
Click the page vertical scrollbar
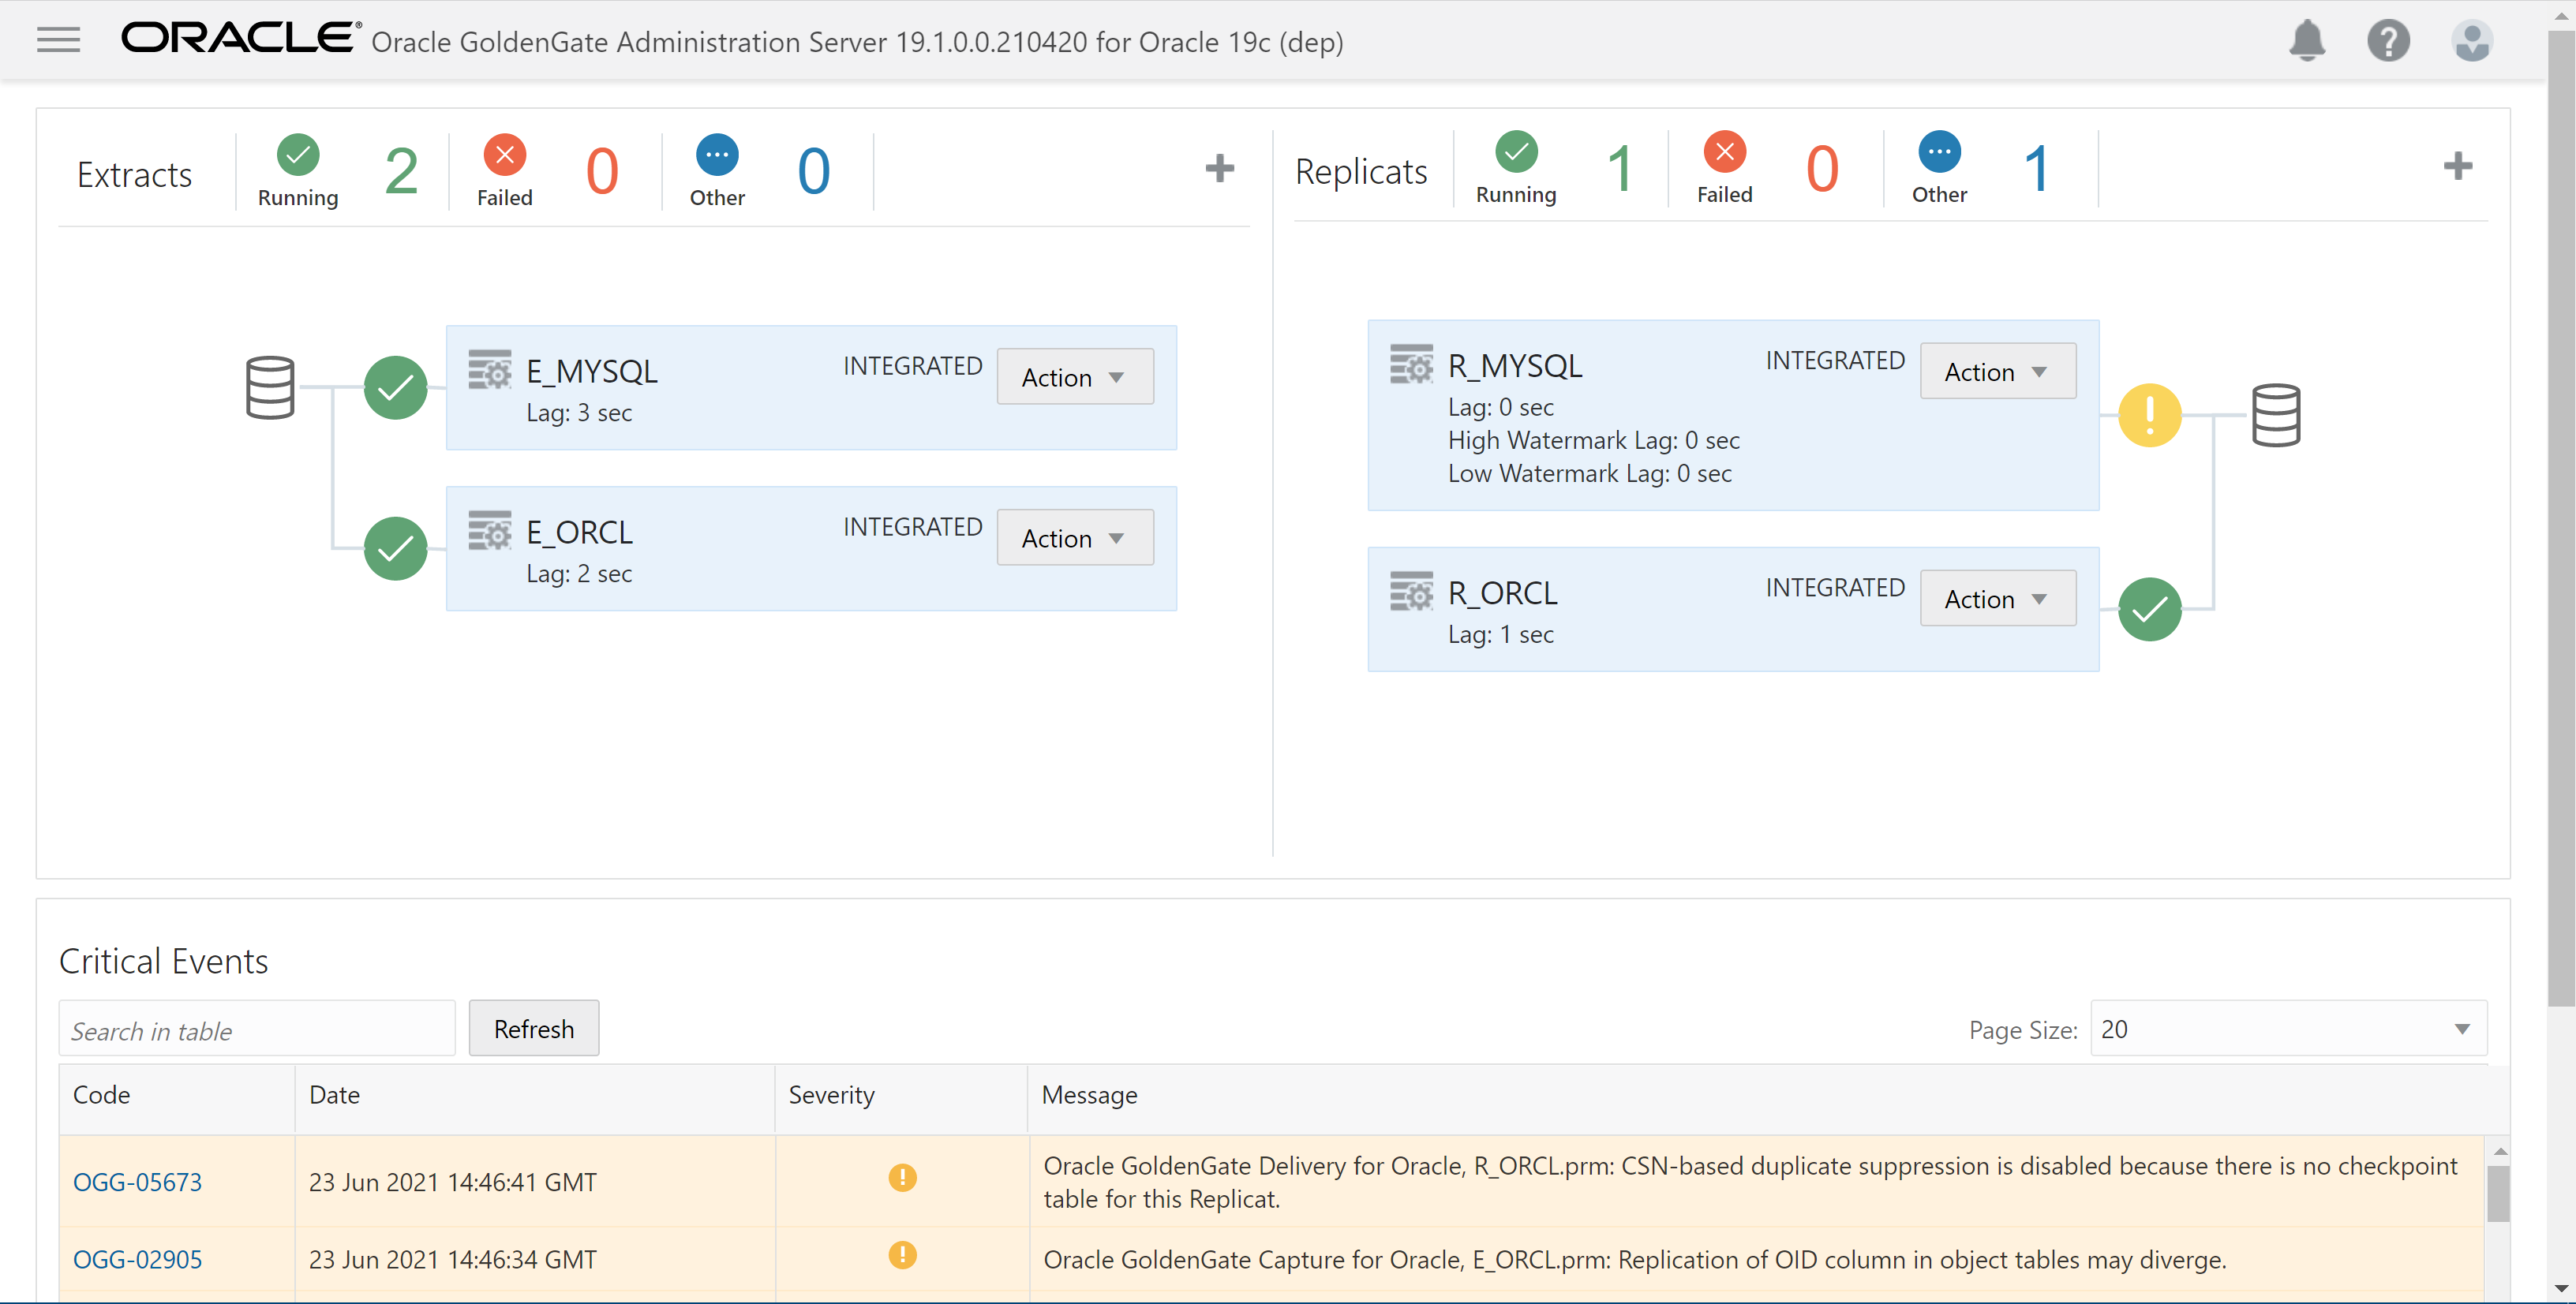click(x=2561, y=520)
